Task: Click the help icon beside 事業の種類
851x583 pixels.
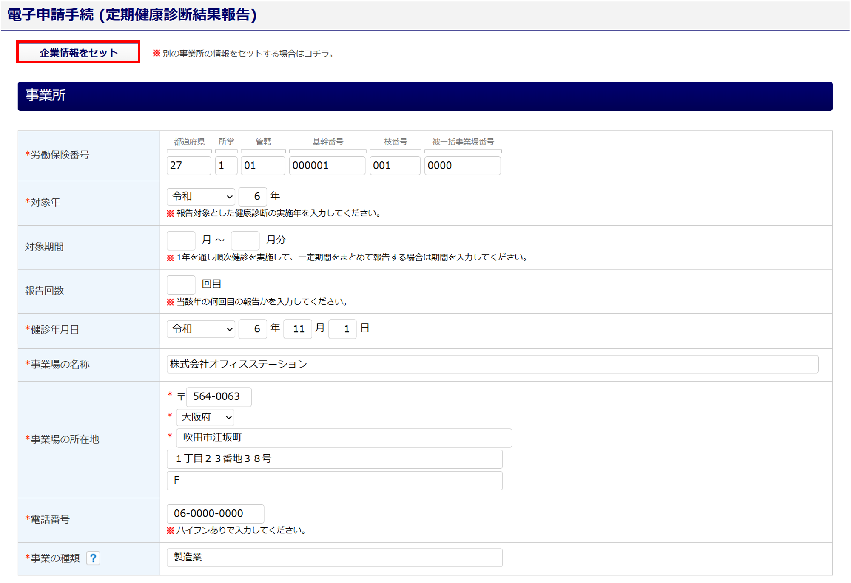Action: 93,558
